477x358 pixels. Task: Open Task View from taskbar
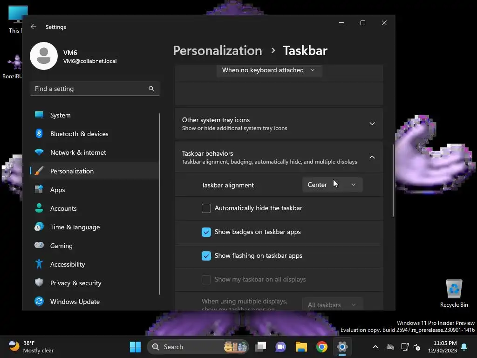click(260, 347)
